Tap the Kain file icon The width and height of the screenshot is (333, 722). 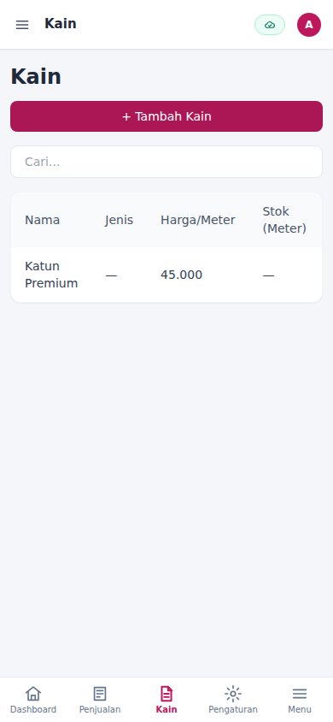pos(166,694)
